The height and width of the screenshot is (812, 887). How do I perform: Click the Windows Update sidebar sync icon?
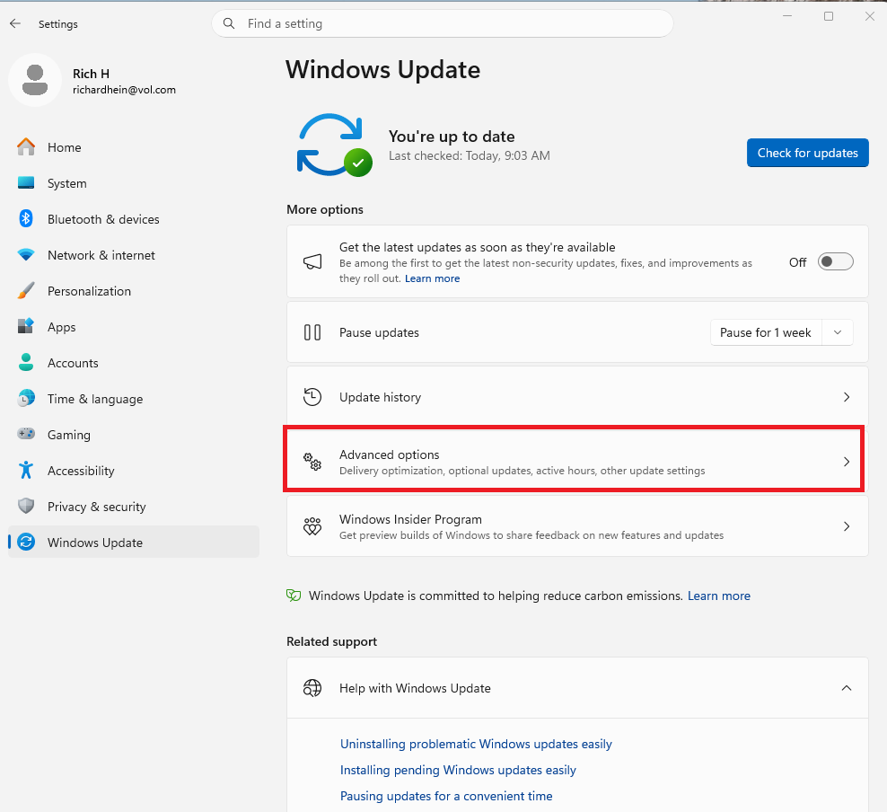click(x=26, y=543)
